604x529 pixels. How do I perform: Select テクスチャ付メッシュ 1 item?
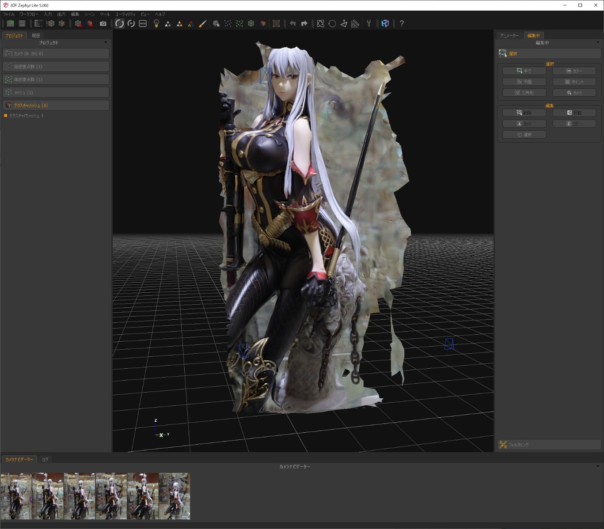pyautogui.click(x=27, y=116)
